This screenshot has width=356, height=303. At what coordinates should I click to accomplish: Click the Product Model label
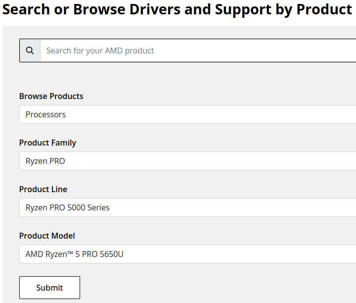click(x=47, y=236)
